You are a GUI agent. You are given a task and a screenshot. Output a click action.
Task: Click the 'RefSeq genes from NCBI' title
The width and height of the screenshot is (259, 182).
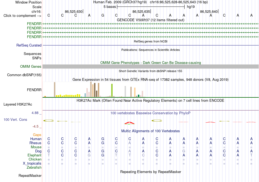point(150,41)
